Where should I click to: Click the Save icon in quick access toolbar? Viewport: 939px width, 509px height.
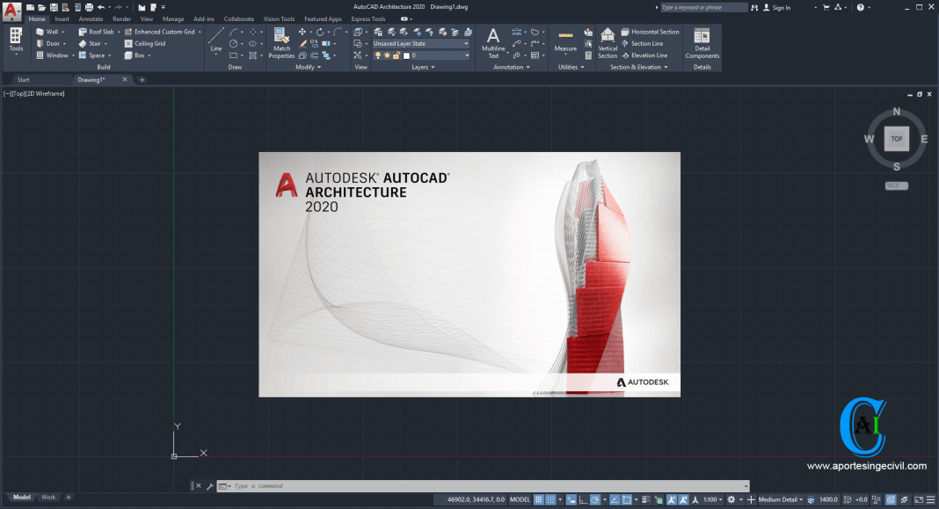click(54, 7)
